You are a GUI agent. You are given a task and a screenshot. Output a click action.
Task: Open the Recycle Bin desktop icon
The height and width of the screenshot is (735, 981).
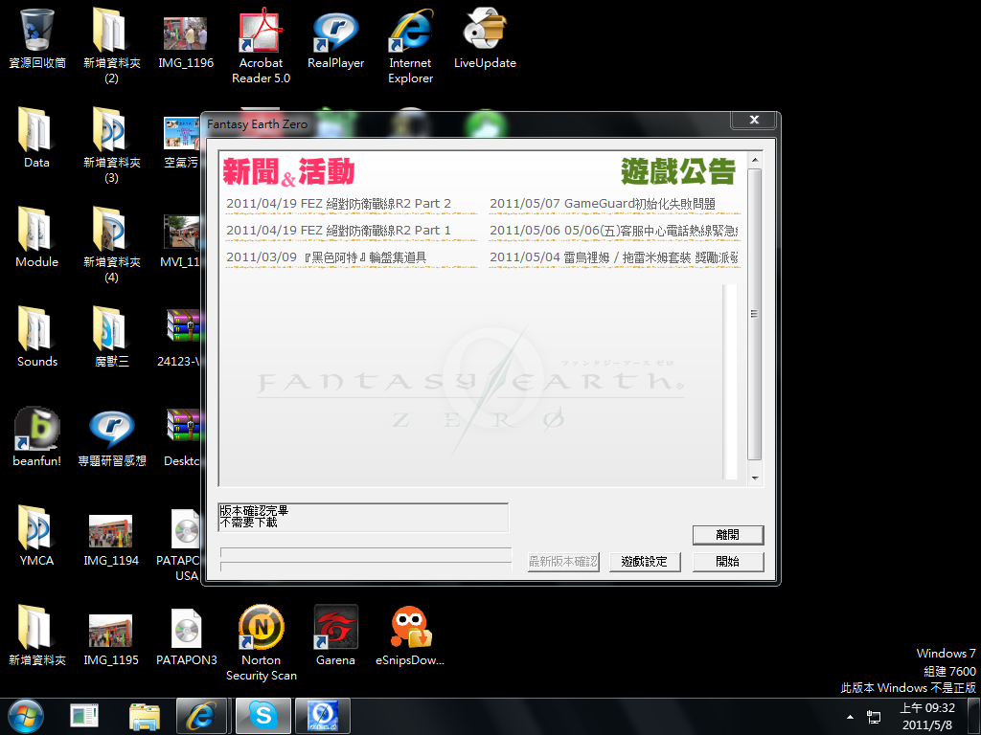[36, 38]
